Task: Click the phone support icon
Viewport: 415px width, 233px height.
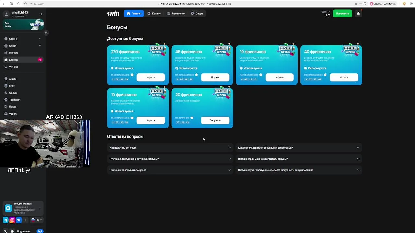Action: (x=6, y=231)
